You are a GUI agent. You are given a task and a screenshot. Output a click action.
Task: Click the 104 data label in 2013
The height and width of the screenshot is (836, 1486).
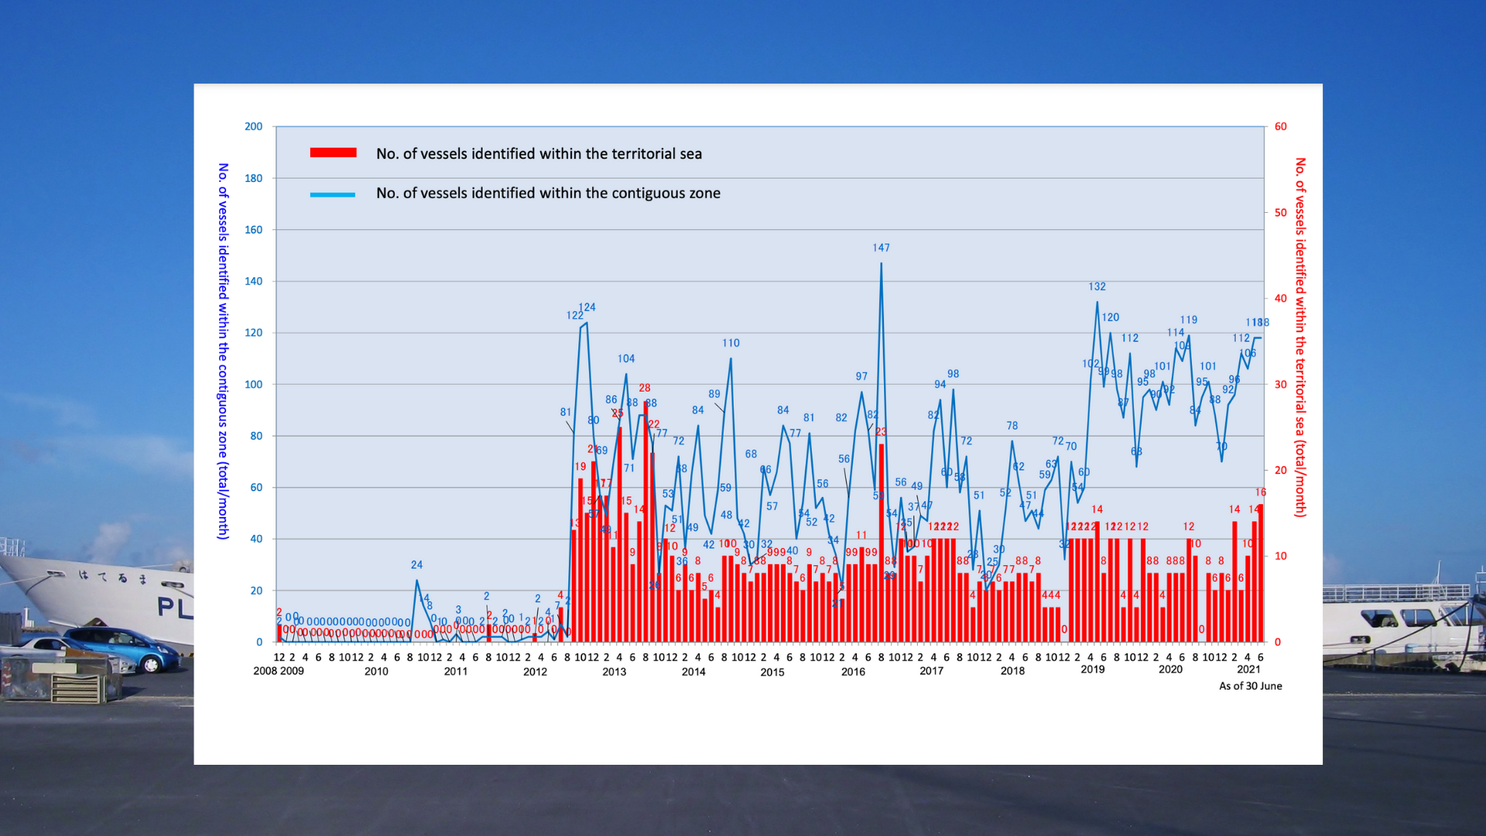pyautogui.click(x=626, y=358)
